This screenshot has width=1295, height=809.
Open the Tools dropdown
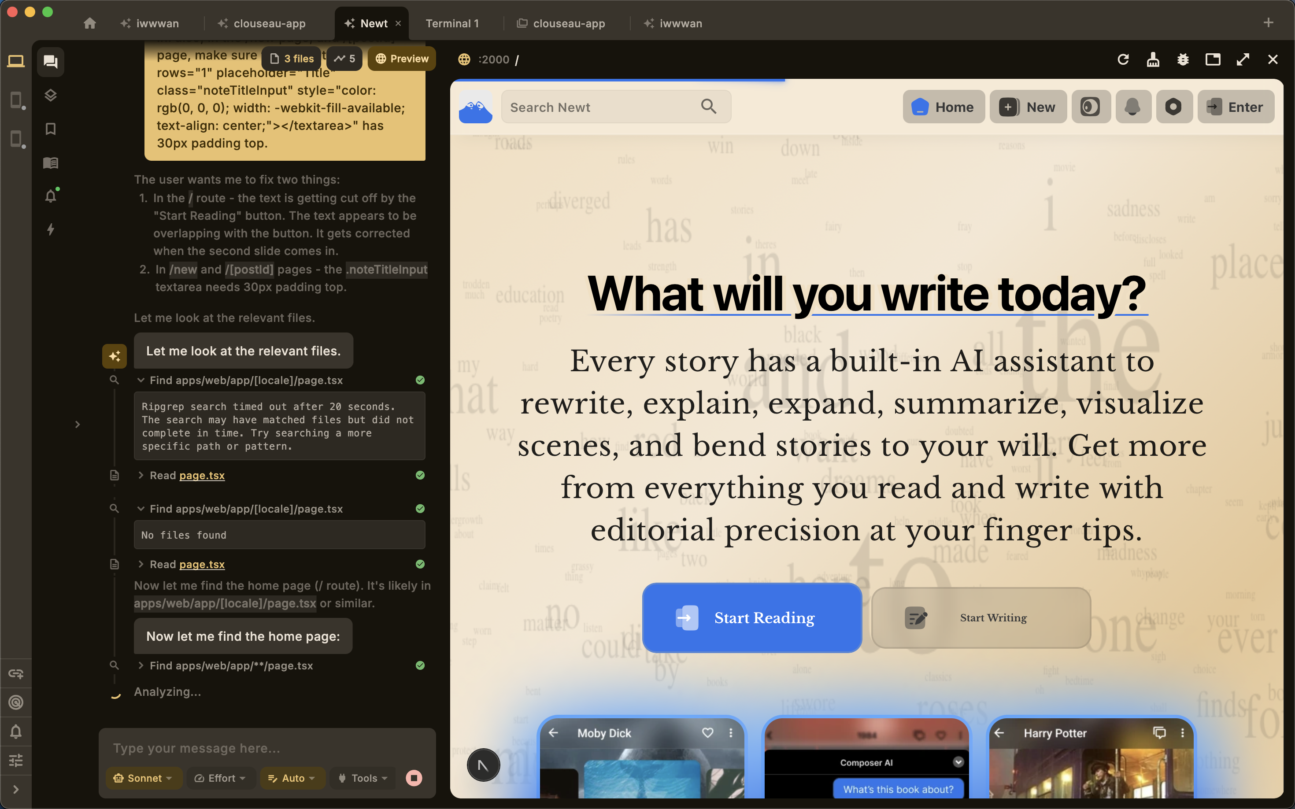pos(363,778)
